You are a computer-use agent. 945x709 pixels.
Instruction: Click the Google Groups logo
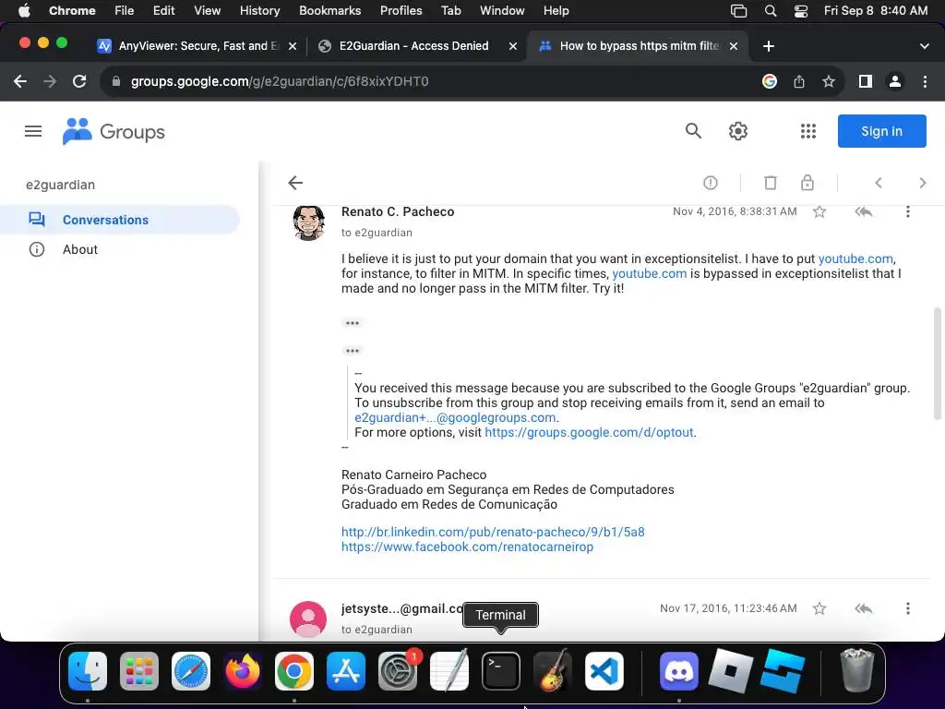pos(114,131)
